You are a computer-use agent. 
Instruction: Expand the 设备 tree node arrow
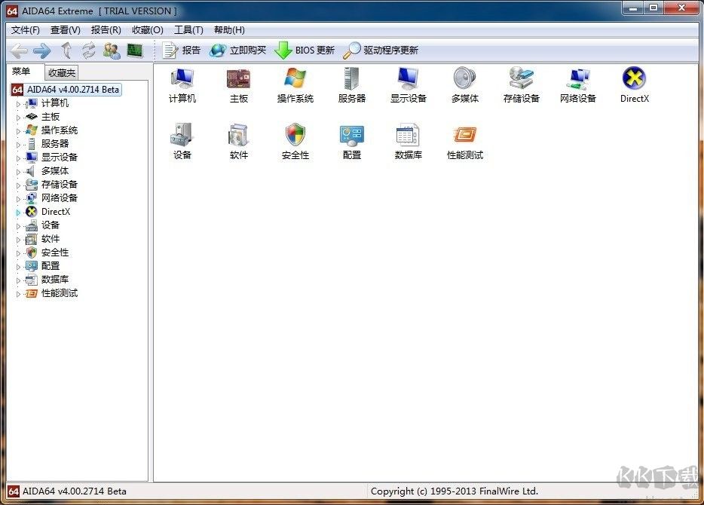[x=18, y=226]
